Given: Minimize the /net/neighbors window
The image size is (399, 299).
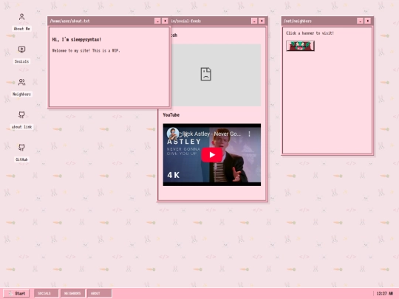Looking at the screenshot, I should [x=360, y=21].
